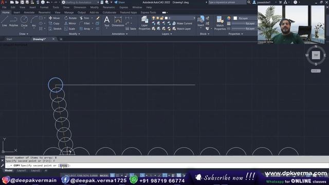This screenshot has width=329, height=185.
Task: Click the Scale tool
Action: 70,29
